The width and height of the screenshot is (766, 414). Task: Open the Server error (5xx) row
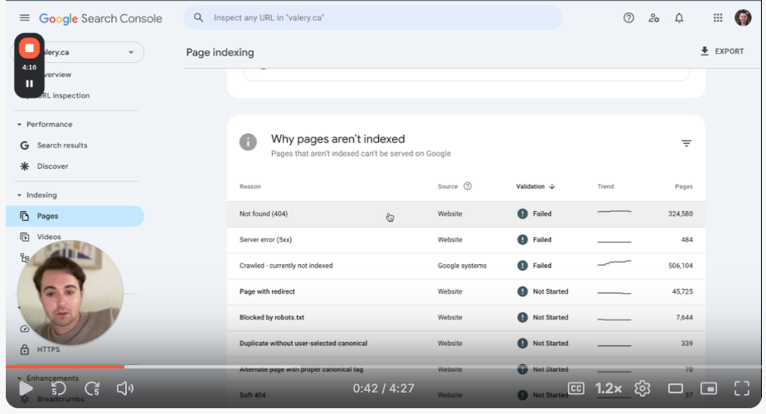(x=466, y=240)
